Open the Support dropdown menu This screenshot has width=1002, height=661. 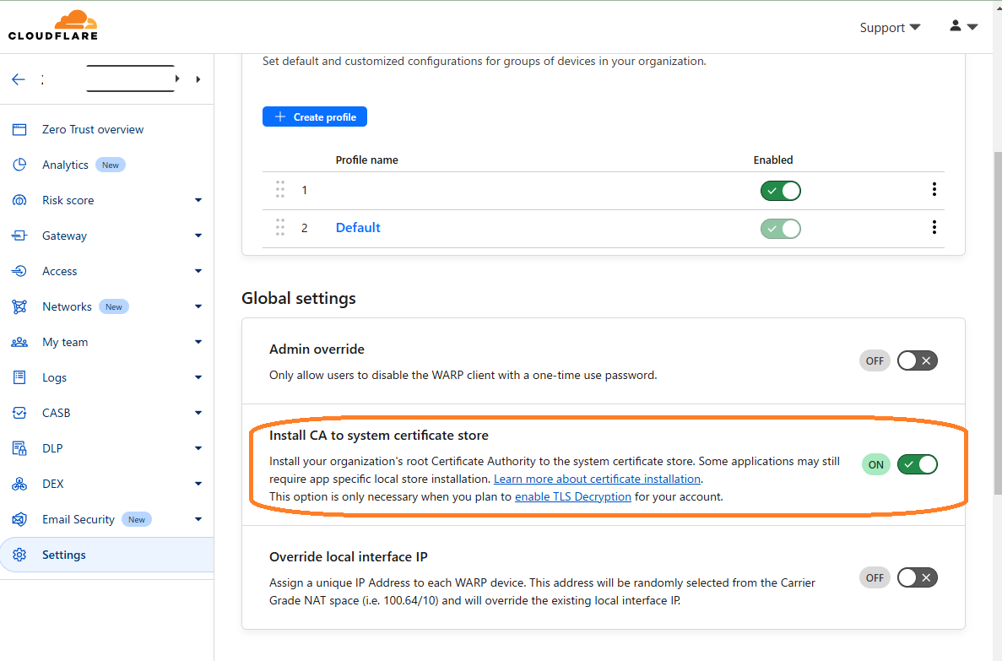pos(889,27)
